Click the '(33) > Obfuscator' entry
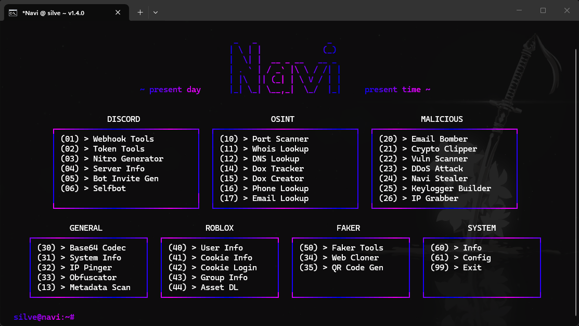This screenshot has width=579, height=326. tap(77, 278)
